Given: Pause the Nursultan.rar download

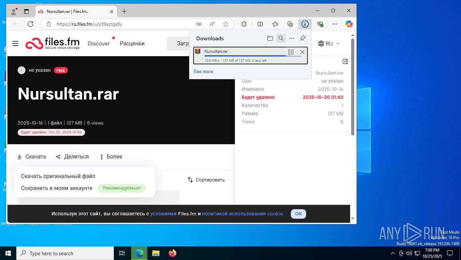Looking at the screenshot, I should click(x=291, y=52).
